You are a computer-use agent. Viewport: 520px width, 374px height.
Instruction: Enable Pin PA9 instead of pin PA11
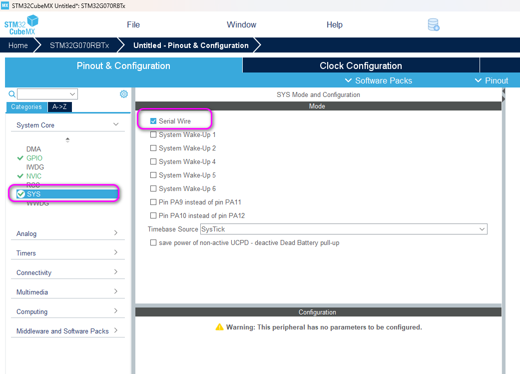tap(153, 202)
